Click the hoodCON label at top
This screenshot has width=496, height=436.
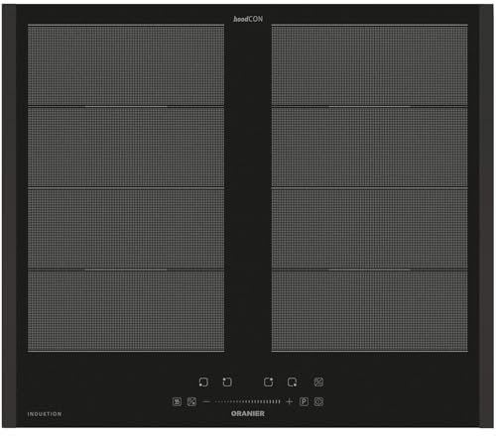pyautogui.click(x=248, y=19)
